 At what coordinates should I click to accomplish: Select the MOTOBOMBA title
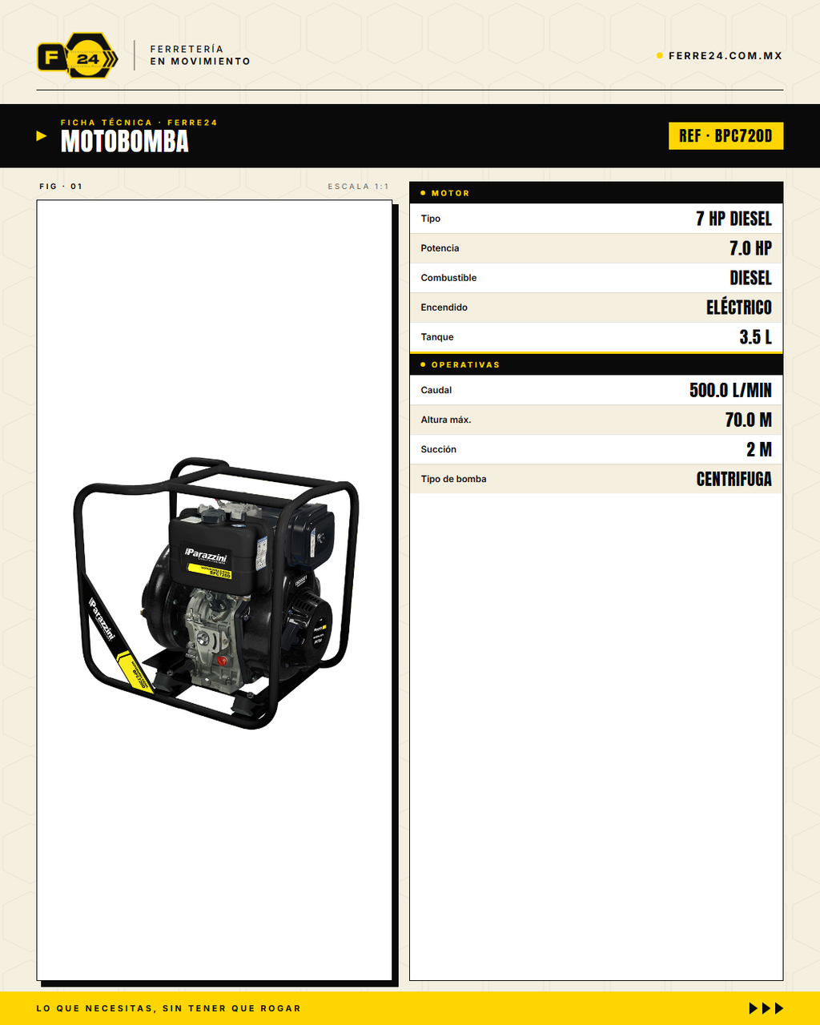pyautogui.click(x=125, y=142)
